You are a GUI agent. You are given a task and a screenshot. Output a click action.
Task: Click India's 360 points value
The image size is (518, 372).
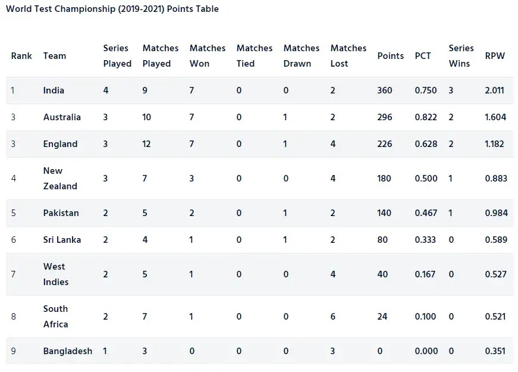385,90
